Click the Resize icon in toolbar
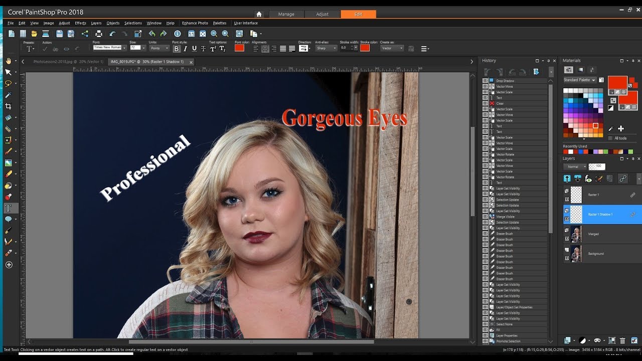This screenshot has height=361, width=642. point(138,34)
